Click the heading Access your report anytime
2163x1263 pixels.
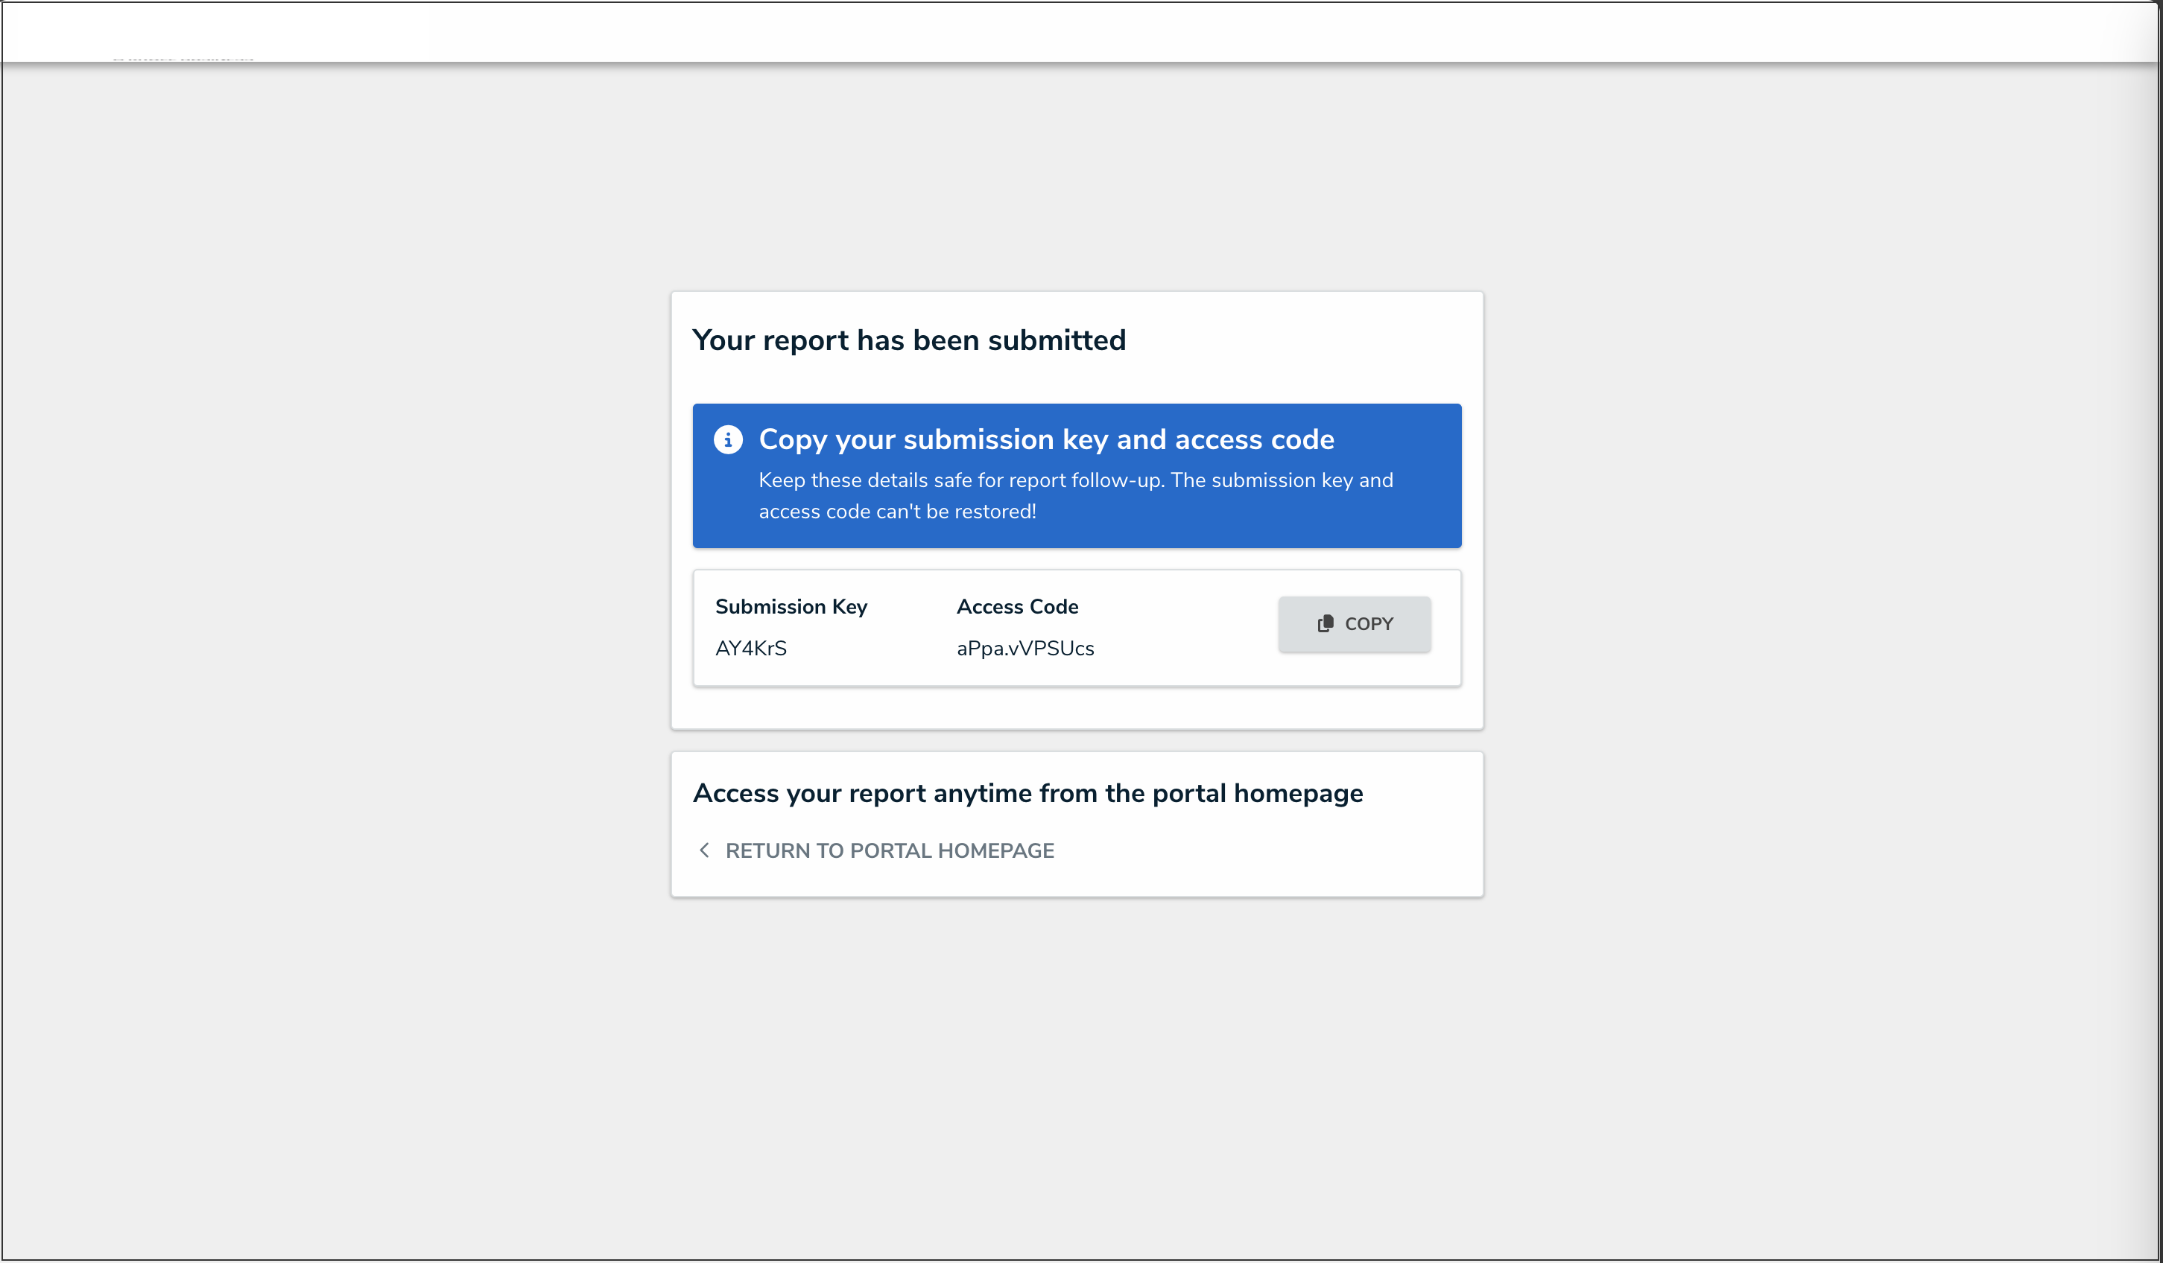tap(1028, 793)
